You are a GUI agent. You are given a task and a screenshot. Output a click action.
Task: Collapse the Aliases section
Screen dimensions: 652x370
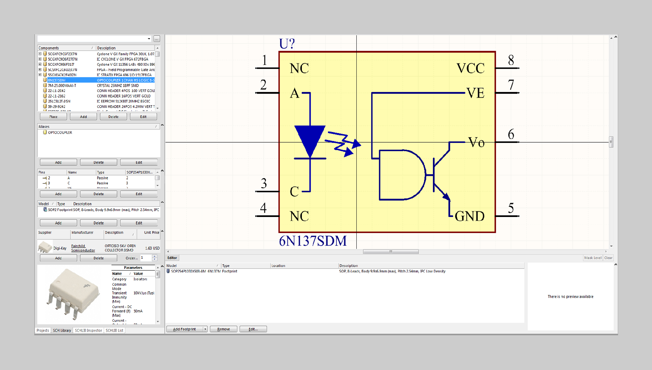pyautogui.click(x=162, y=125)
